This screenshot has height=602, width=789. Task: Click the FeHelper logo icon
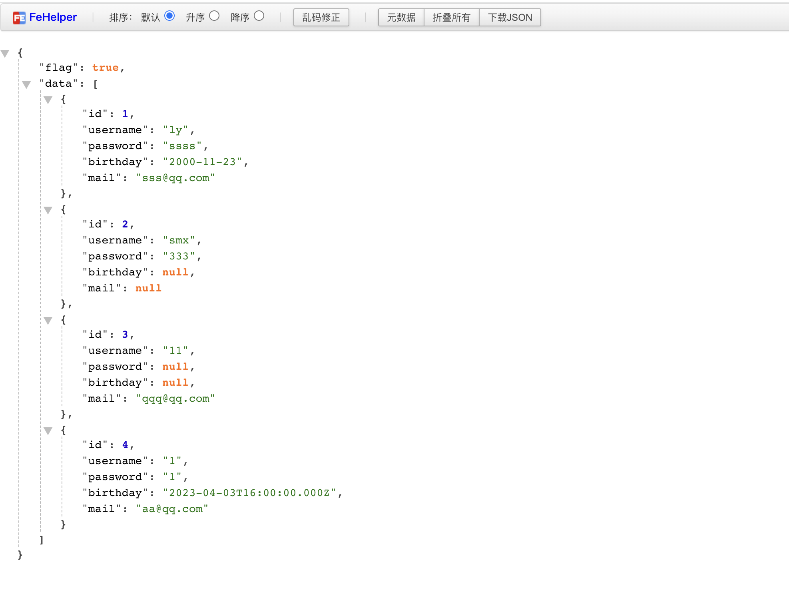[19, 18]
